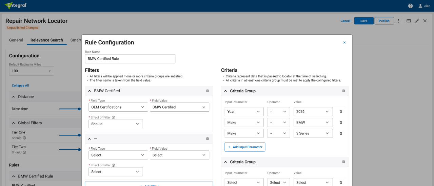The width and height of the screenshot is (434, 186).
Task: Open empty filter's Field Value Select dropdown
Action: coord(179,155)
